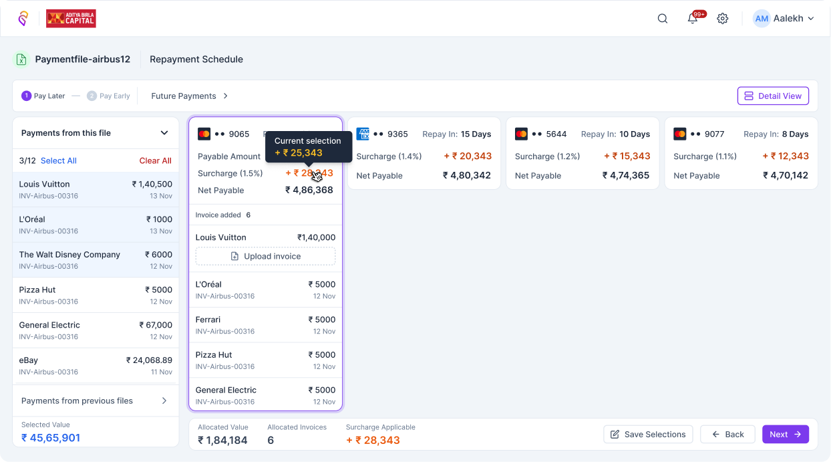This screenshot has width=831, height=462.
Task: Click surcharge + ₹ 20,343 on card 9365
Action: tap(468, 156)
